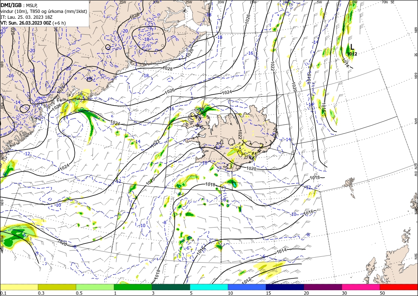Click the 15W longitude label at top
Screen dimensions: 418x296
click(x=253, y=2)
